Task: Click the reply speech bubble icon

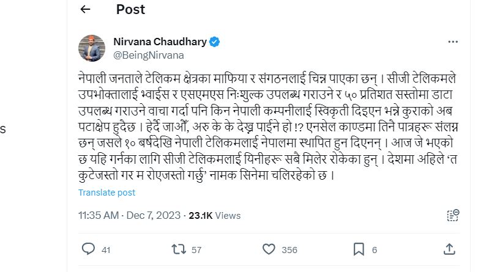Action: coord(88,249)
